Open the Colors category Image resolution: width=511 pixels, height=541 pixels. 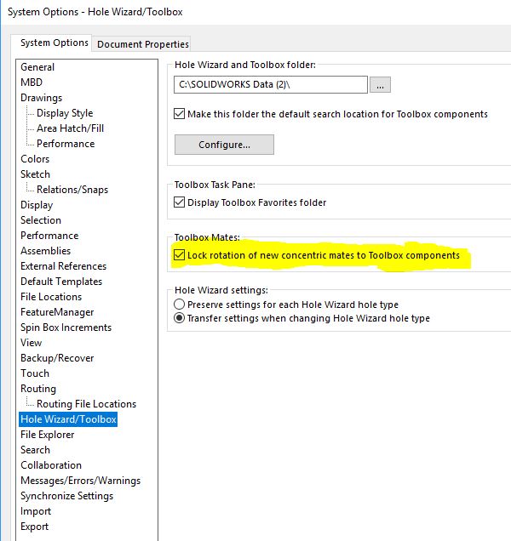35,159
